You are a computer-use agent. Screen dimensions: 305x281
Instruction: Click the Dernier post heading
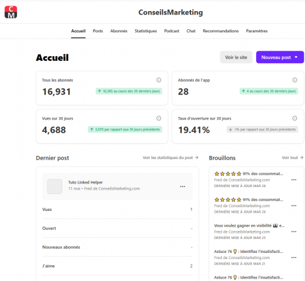coord(52,158)
